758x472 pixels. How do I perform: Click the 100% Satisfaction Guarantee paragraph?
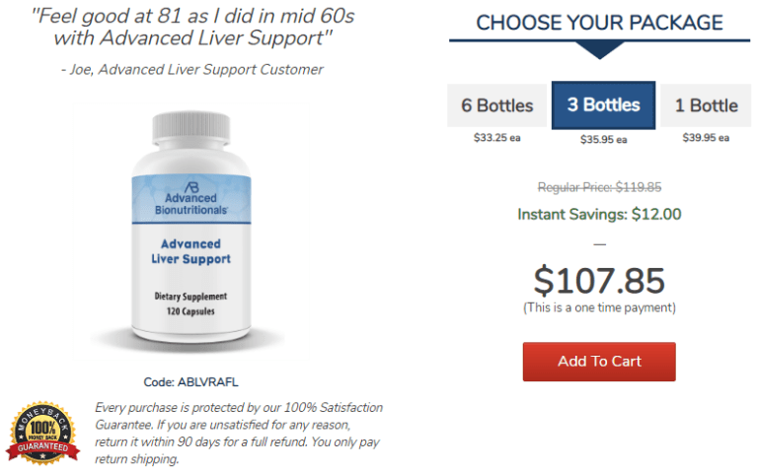point(238,433)
